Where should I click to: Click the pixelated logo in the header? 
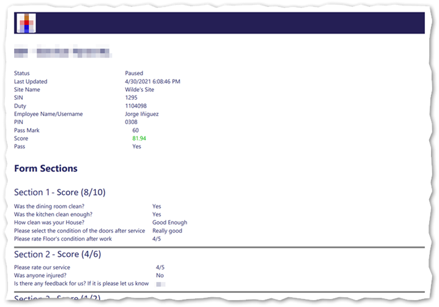tap(26, 23)
